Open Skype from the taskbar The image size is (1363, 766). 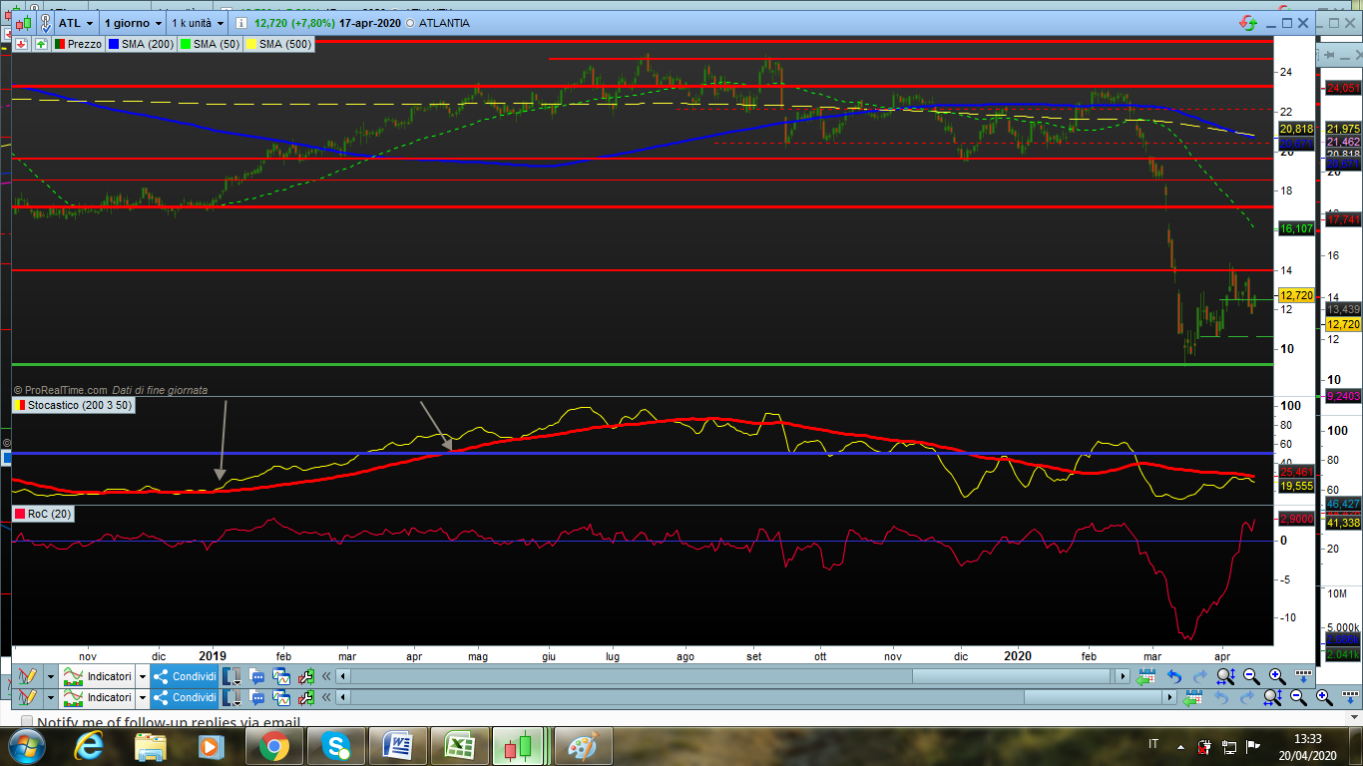pyautogui.click(x=335, y=746)
